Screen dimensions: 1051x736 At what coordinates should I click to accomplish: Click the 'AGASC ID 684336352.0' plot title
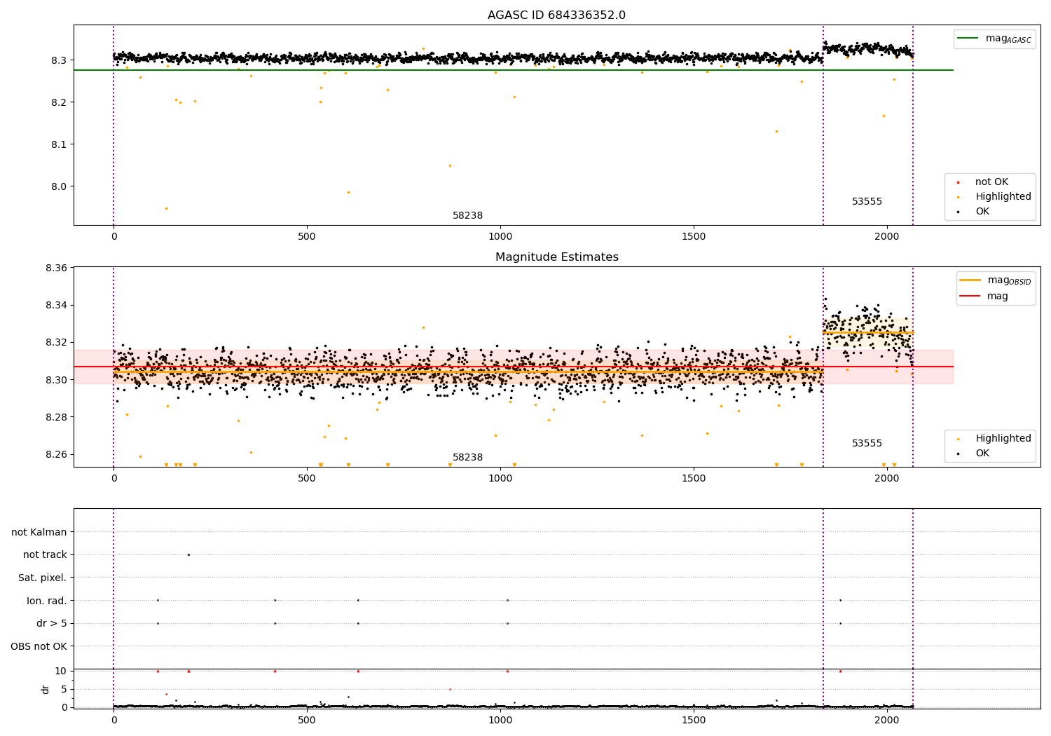click(556, 15)
